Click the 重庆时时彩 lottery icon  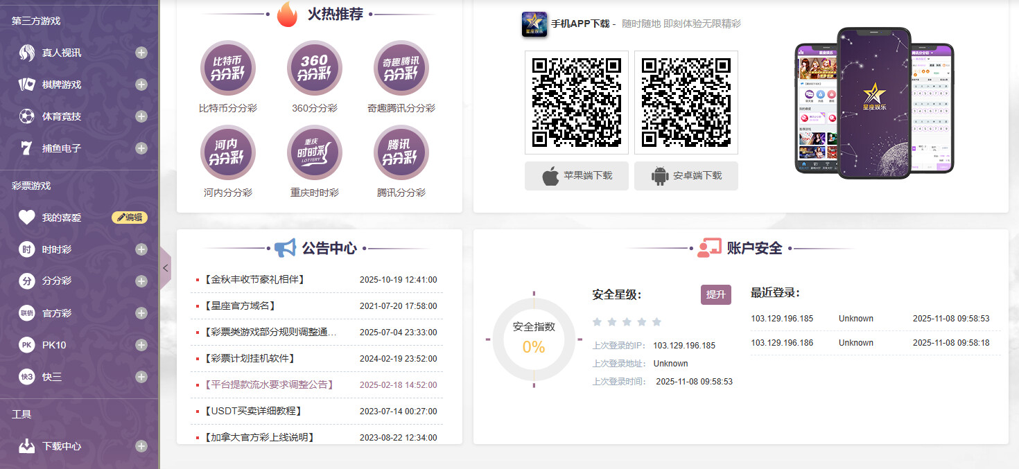coord(314,152)
